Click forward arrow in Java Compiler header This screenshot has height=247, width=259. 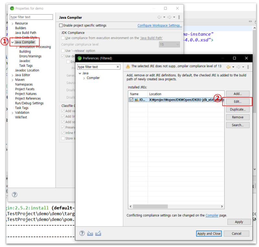click(x=169, y=17)
